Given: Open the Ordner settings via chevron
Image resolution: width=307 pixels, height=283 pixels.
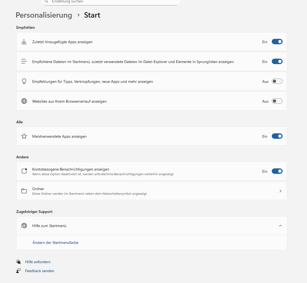Looking at the screenshot, I should [280, 191].
